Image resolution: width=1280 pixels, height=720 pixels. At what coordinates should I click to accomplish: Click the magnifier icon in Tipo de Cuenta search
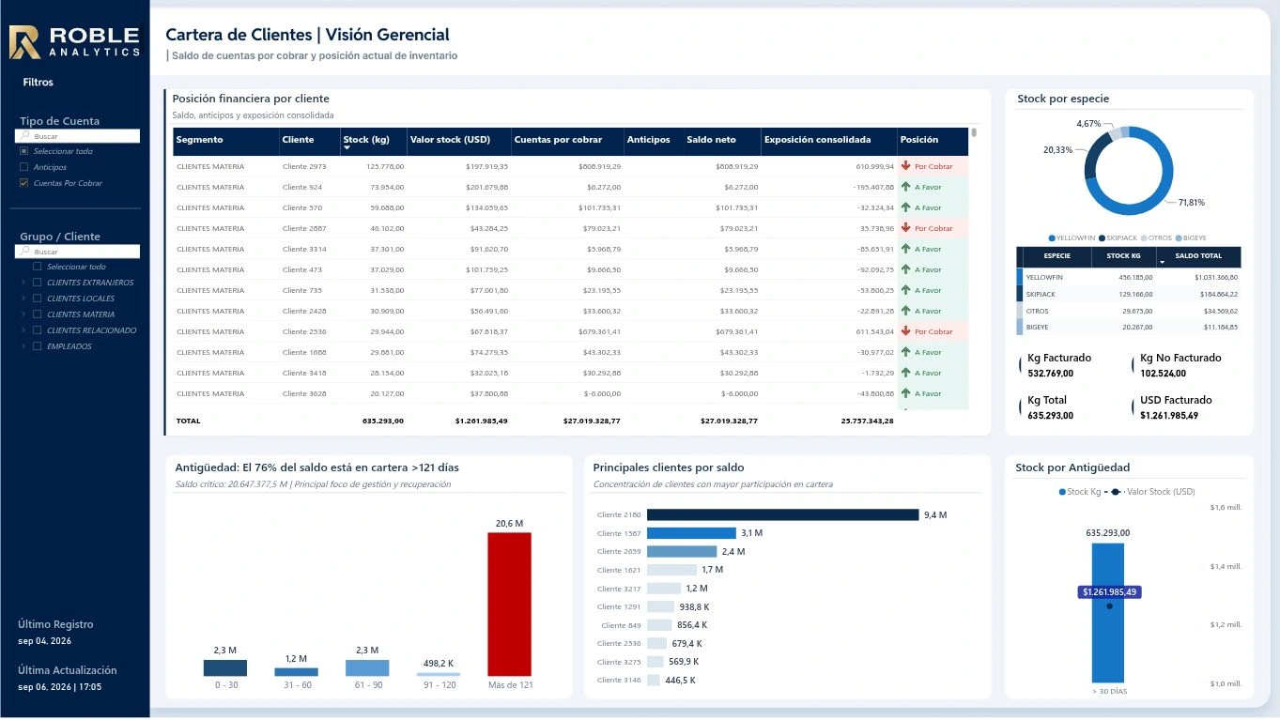pos(25,136)
